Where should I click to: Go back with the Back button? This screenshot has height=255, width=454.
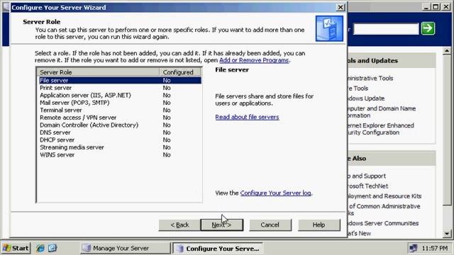[179, 225]
